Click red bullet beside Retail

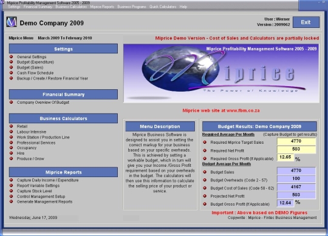pyautogui.click(x=12, y=126)
